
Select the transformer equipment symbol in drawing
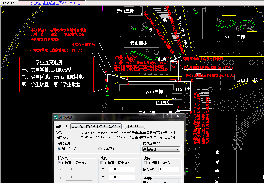click(108, 88)
